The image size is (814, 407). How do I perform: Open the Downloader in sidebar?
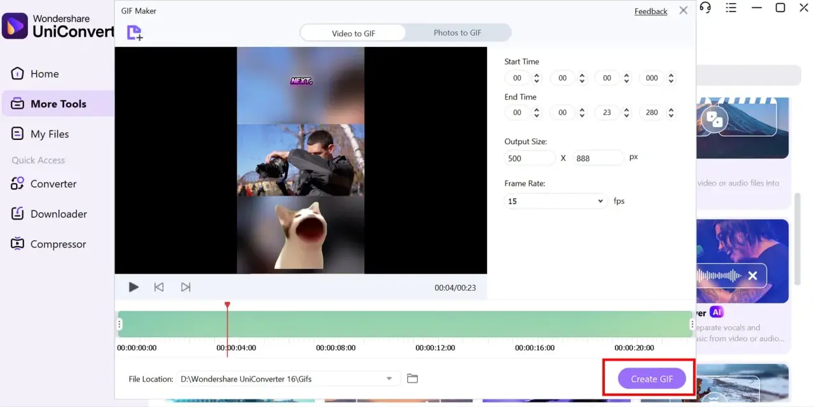click(49, 214)
